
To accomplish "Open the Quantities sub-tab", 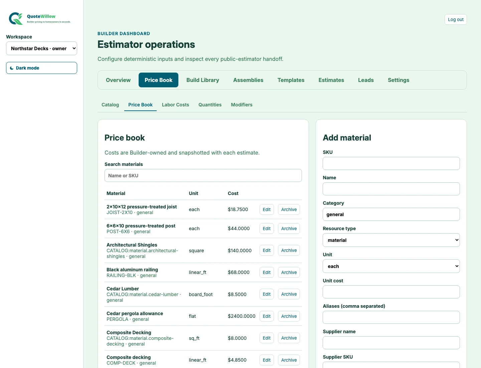I will click(210, 105).
